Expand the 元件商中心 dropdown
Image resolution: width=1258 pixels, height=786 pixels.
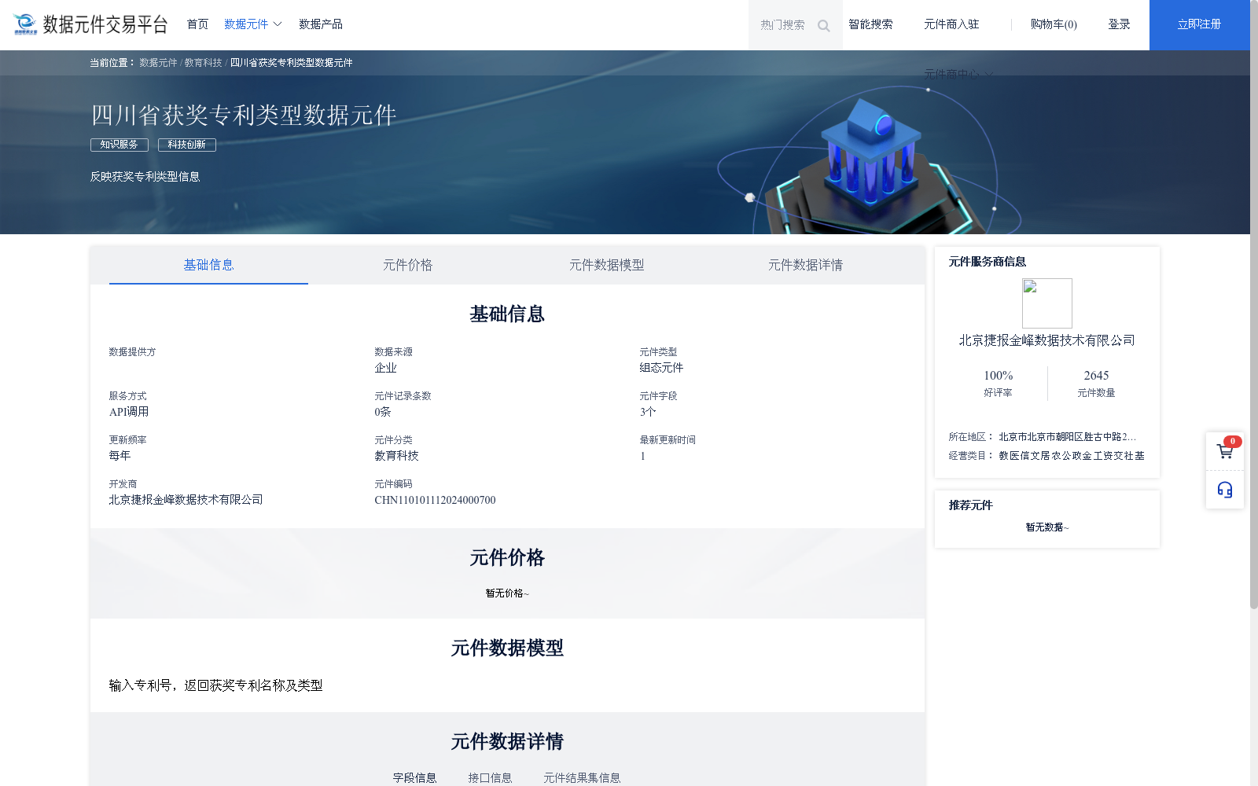(958, 74)
